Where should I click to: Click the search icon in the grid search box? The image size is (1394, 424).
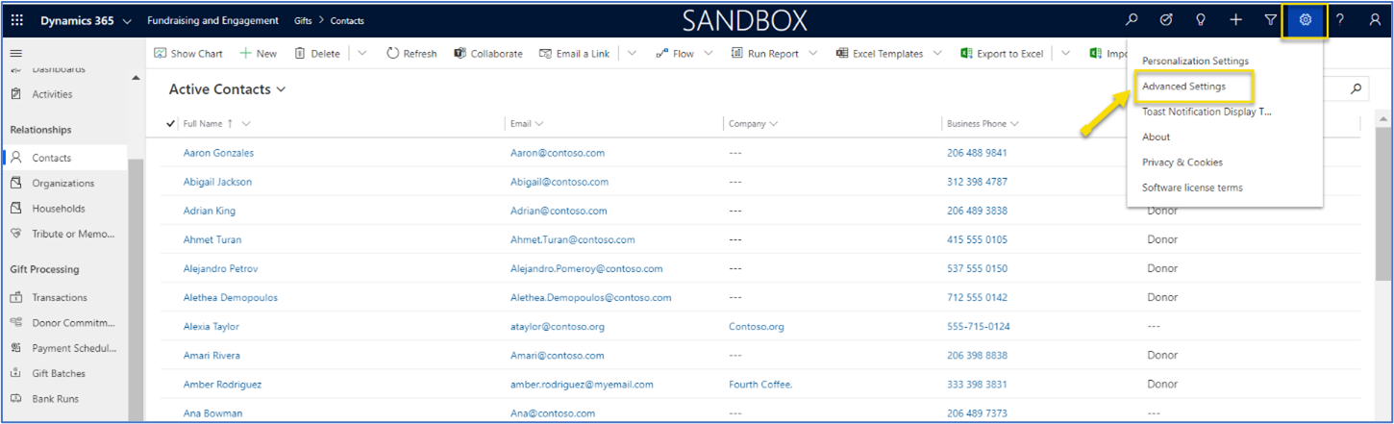(1356, 89)
